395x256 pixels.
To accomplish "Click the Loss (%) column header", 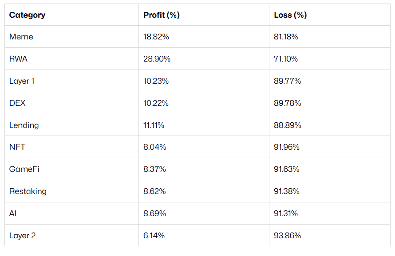I will (x=290, y=15).
